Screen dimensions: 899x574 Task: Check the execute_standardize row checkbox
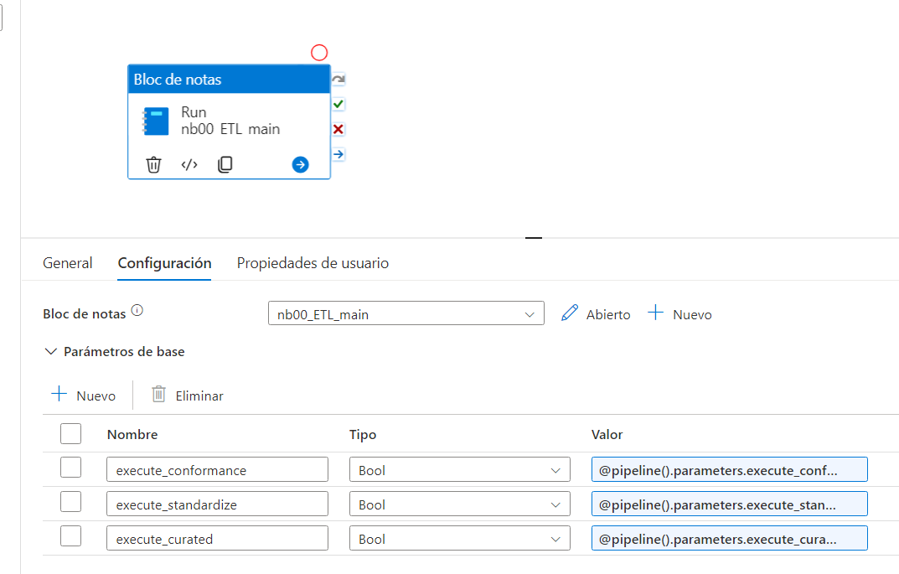(71, 503)
